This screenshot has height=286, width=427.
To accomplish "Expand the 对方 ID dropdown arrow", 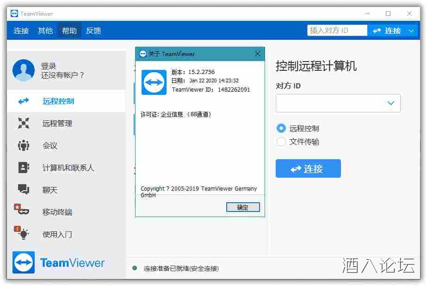I will click(x=391, y=103).
